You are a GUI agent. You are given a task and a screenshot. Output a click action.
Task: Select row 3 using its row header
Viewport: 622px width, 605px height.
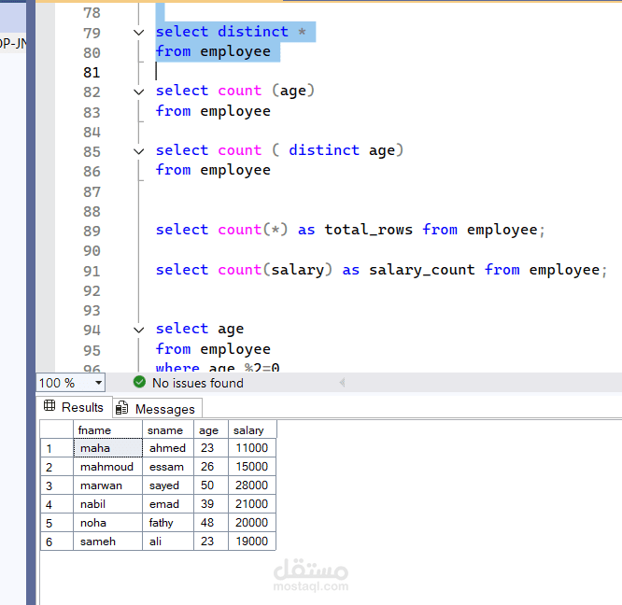[56, 485]
